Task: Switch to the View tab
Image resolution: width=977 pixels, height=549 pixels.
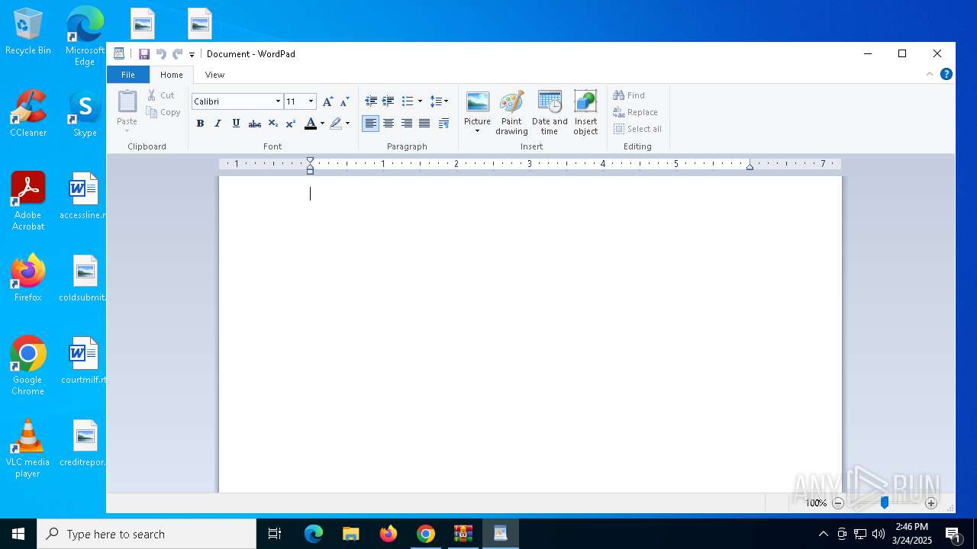Action: (214, 75)
